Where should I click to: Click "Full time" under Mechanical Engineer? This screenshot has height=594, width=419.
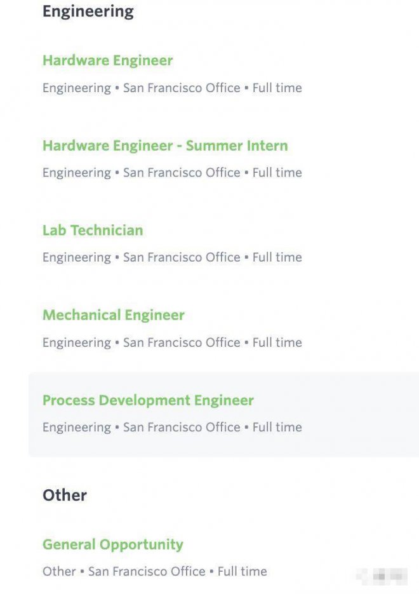coord(277,342)
